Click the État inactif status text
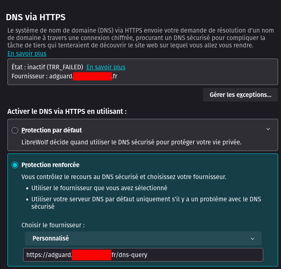The image size is (281, 269). pos(45,67)
